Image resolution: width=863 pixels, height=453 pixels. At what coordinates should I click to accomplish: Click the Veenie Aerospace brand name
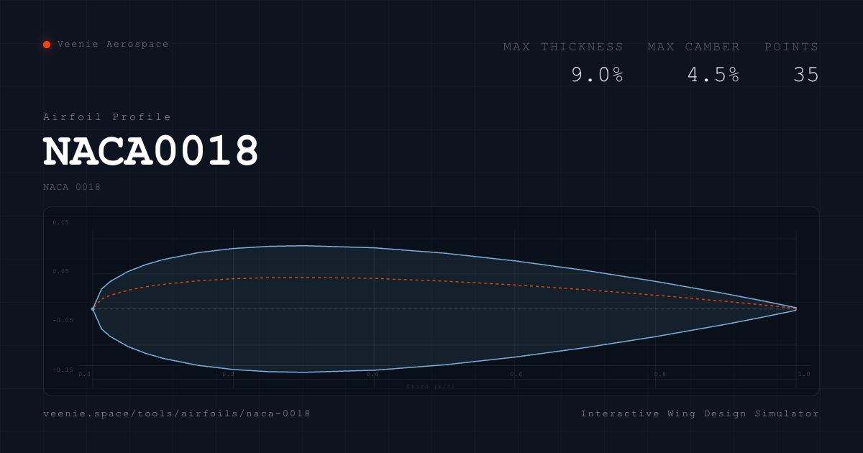113,45
